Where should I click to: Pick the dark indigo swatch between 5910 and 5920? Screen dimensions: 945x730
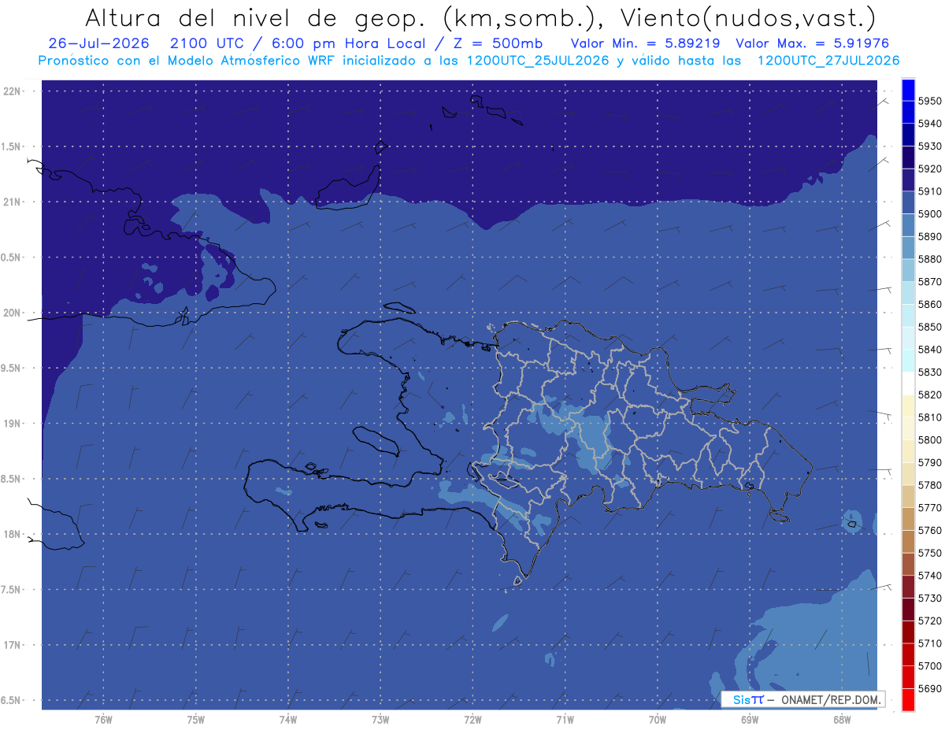click(908, 180)
